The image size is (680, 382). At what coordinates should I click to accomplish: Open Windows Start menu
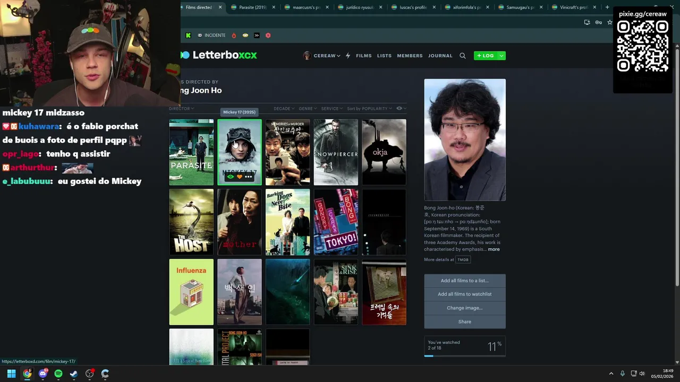pos(11,374)
